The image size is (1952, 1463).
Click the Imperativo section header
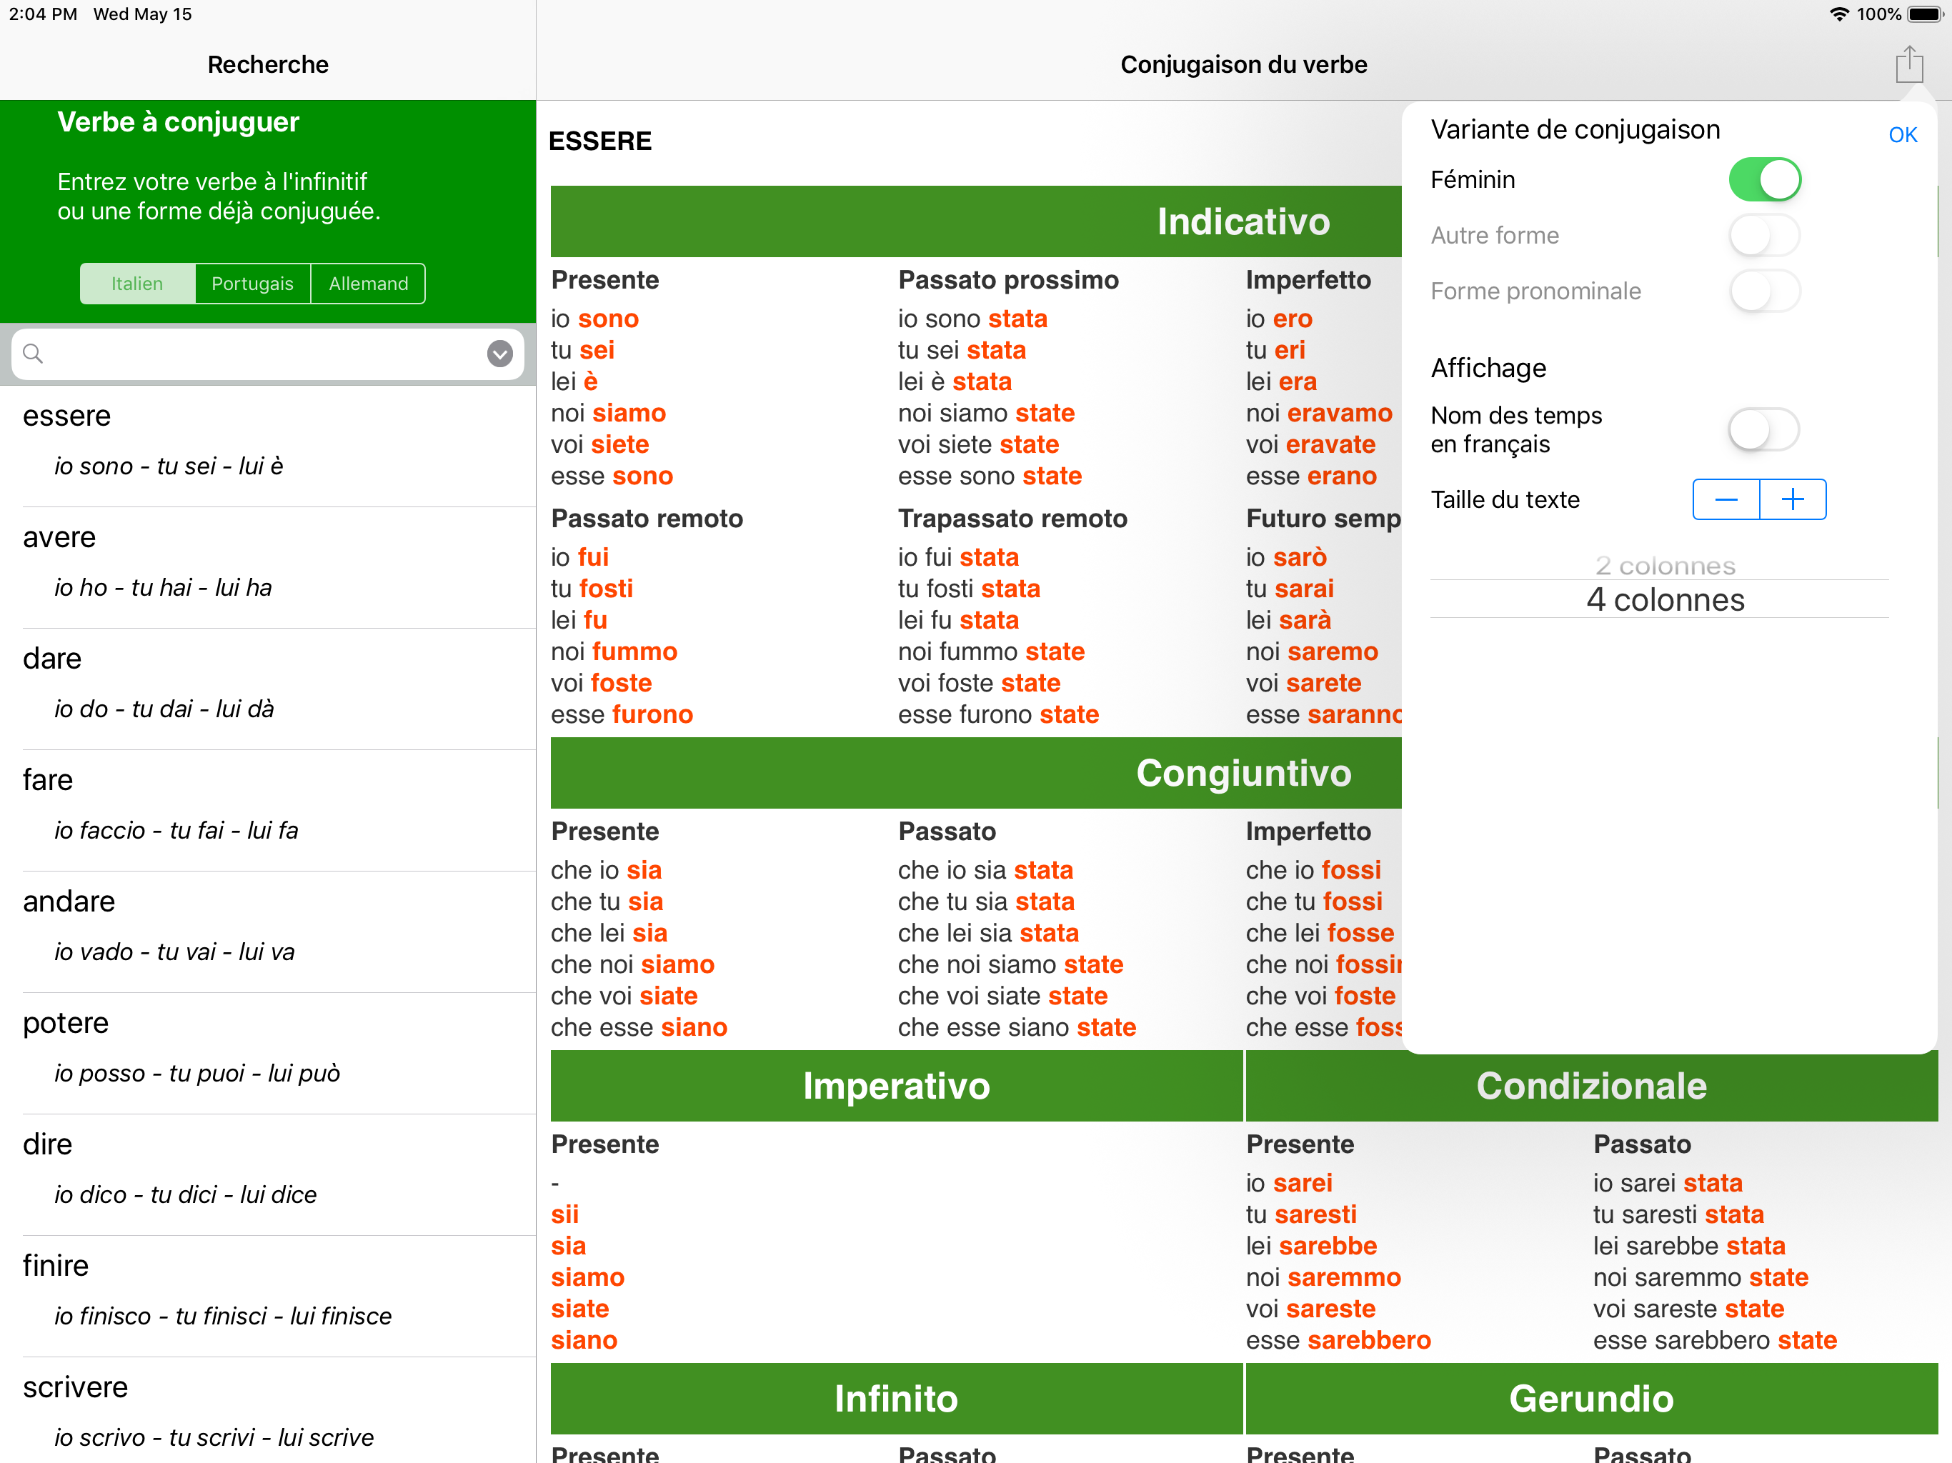(x=897, y=1087)
